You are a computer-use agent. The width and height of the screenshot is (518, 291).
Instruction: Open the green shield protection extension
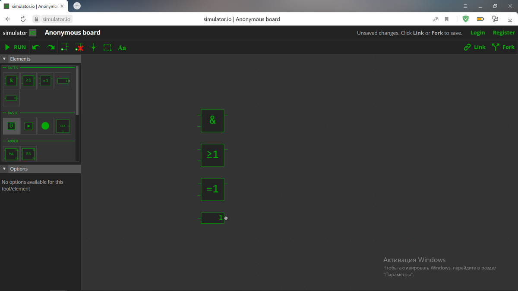[x=465, y=19]
